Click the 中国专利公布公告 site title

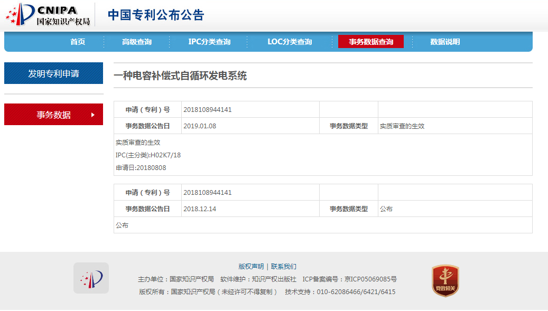click(156, 15)
